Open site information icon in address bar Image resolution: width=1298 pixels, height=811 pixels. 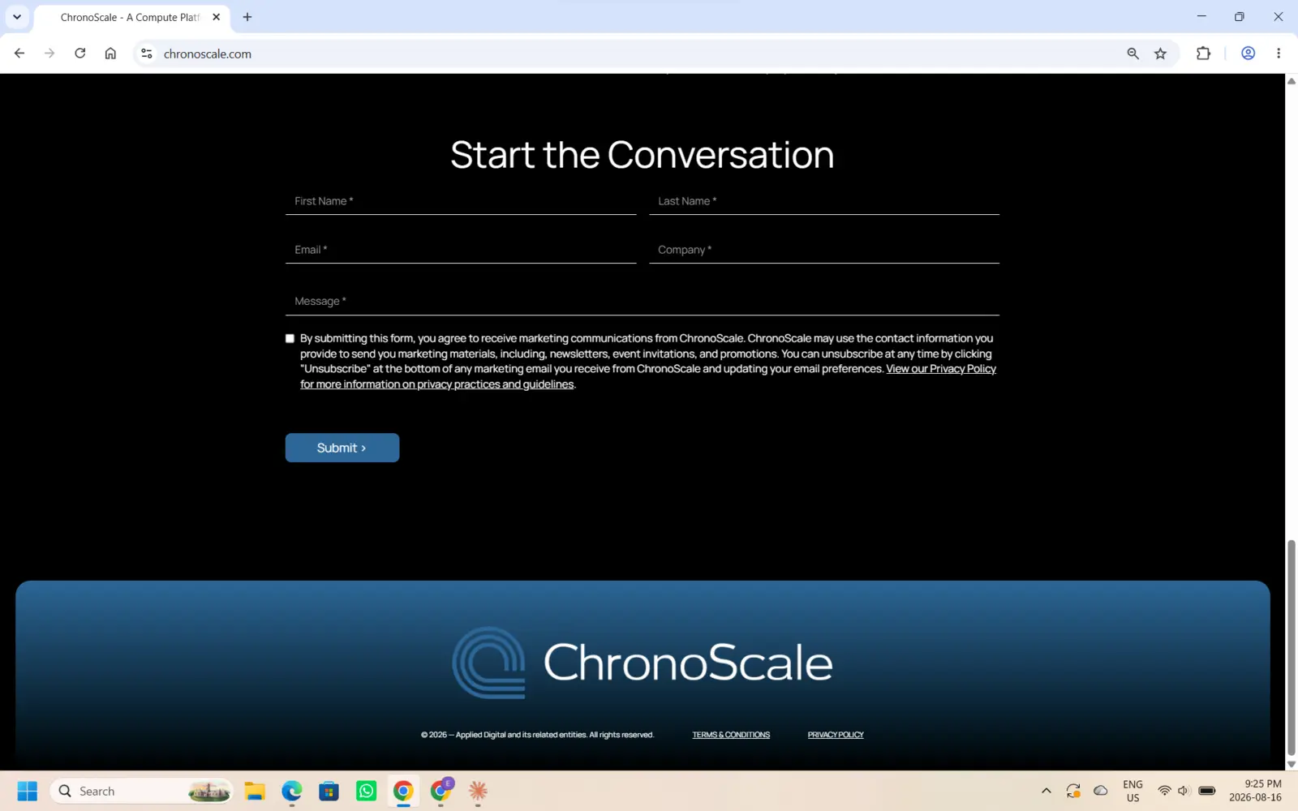coord(147,54)
